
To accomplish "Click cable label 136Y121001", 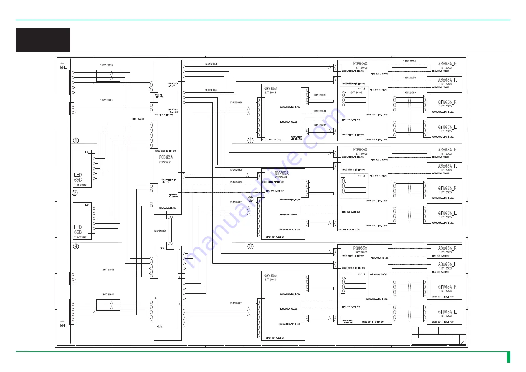I will [106, 100].
